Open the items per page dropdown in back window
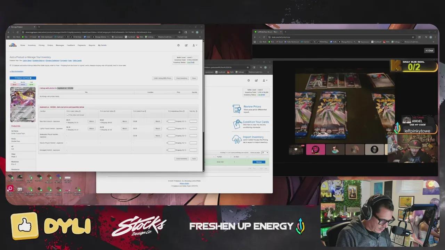Image resolution: width=445 pixels, height=250 pixels. 265,152
